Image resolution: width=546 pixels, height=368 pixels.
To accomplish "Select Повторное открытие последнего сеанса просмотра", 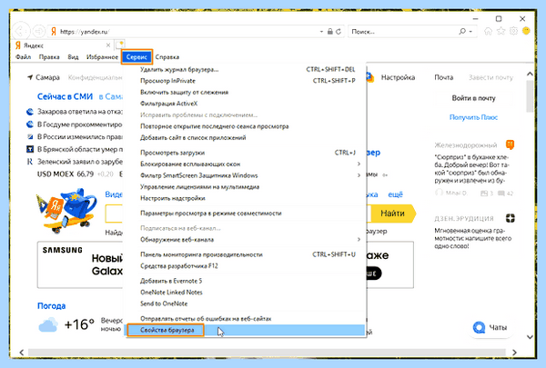I will coord(246,126).
